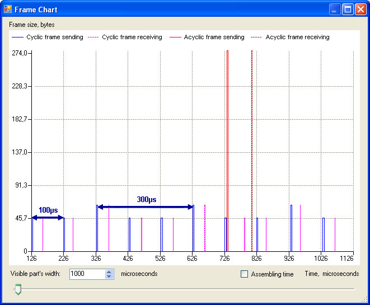Click the 626 tick on time axis

click(x=193, y=258)
